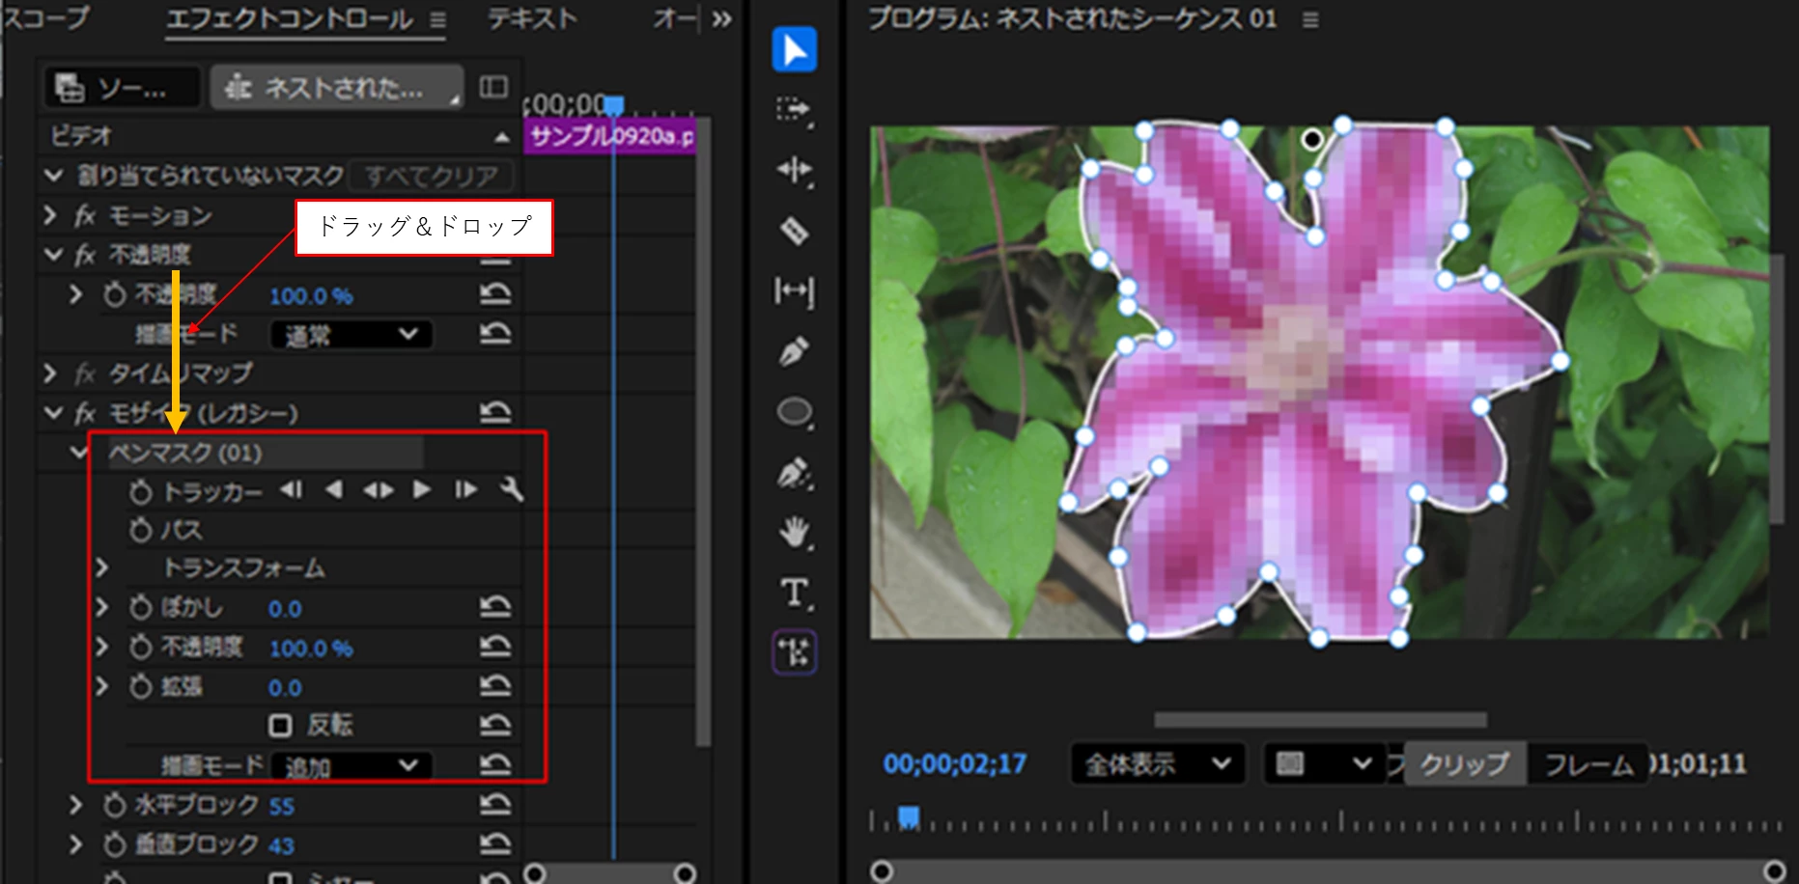
Task: Track selected mask backward
Action: [334, 490]
